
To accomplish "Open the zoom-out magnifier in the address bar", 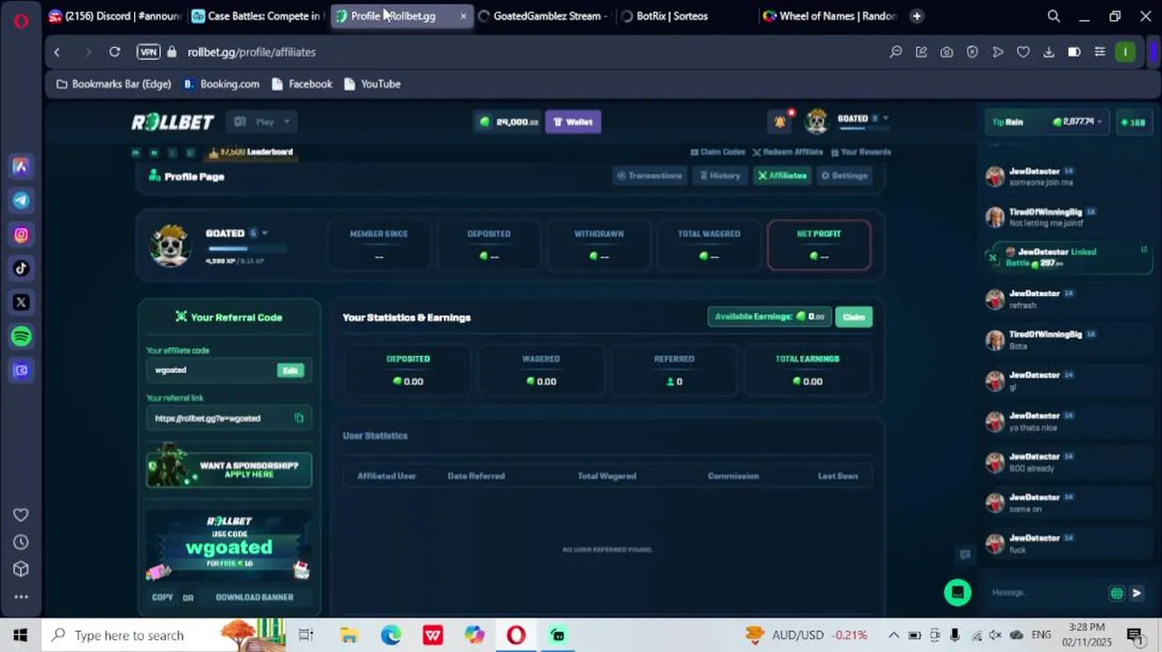I will [896, 52].
